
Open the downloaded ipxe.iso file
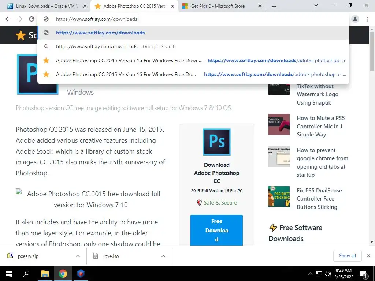coord(111,256)
